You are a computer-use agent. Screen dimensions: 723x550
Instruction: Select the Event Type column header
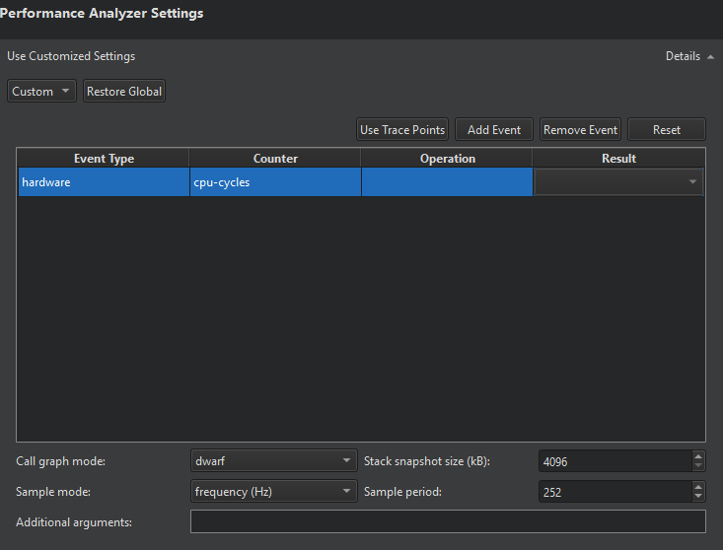coord(104,159)
